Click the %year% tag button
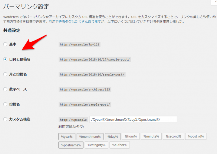This screenshot has height=154, width=217. [67, 136]
